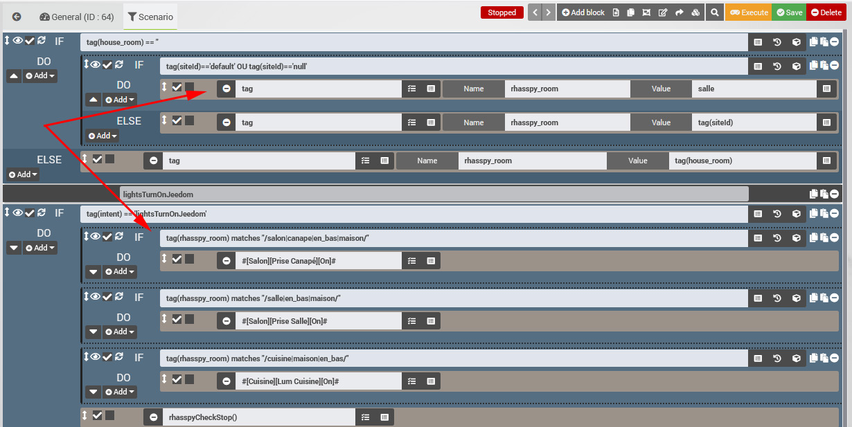Open Add dropdown under siteId DO
Screen dimensions: 852x427
tap(120, 100)
